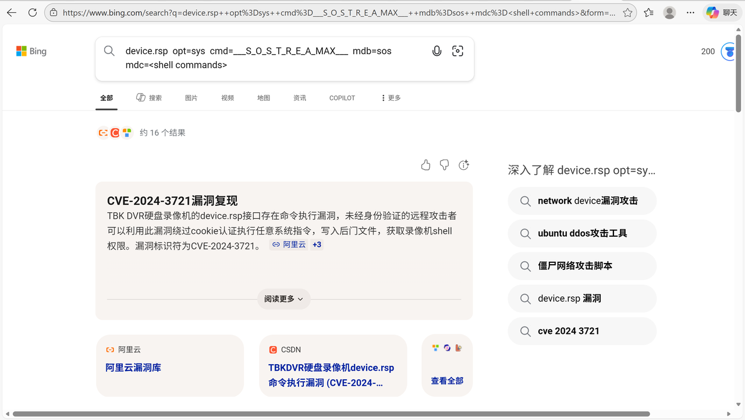The height and width of the screenshot is (420, 745).
Task: Click search icon beside device.rsp 漏洞
Action: point(526,299)
